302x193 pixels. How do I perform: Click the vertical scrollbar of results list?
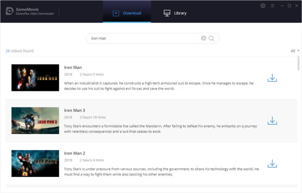click(298, 63)
